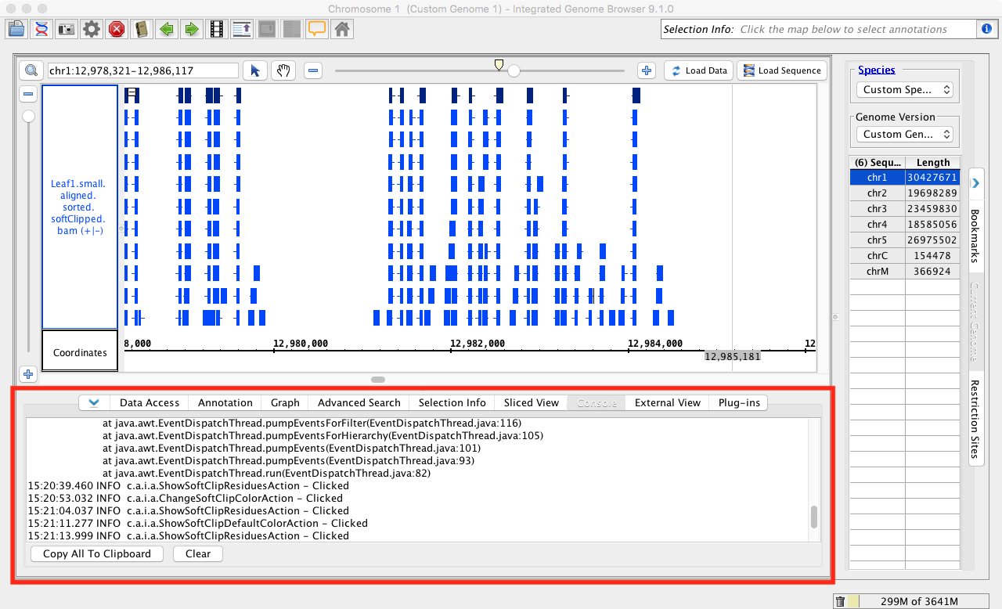Open the Restriction Sites side tab
This screenshot has width=1002, height=609.
pyautogui.click(x=975, y=420)
